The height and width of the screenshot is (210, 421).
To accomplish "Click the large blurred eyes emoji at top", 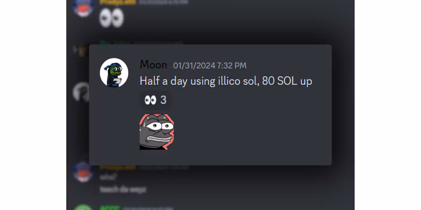I will [111, 18].
